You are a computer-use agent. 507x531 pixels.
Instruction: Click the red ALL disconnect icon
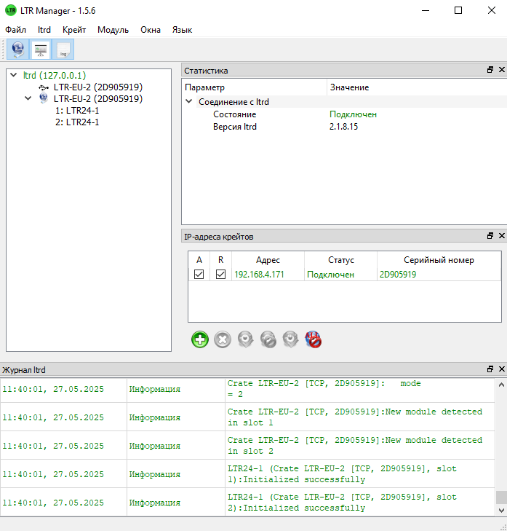[x=314, y=339]
